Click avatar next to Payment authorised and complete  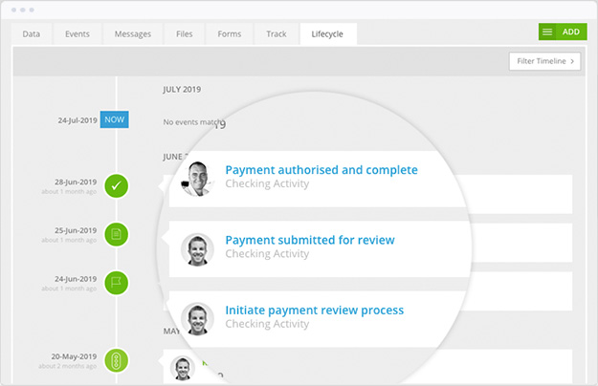click(x=198, y=178)
